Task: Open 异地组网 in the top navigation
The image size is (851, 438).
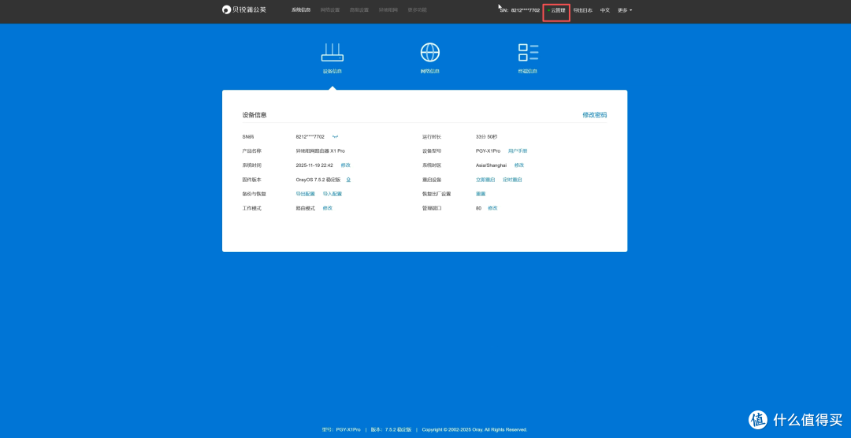Action: [x=388, y=10]
